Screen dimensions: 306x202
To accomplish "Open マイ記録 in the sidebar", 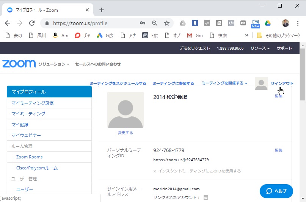I will pyautogui.click(x=49, y=125).
